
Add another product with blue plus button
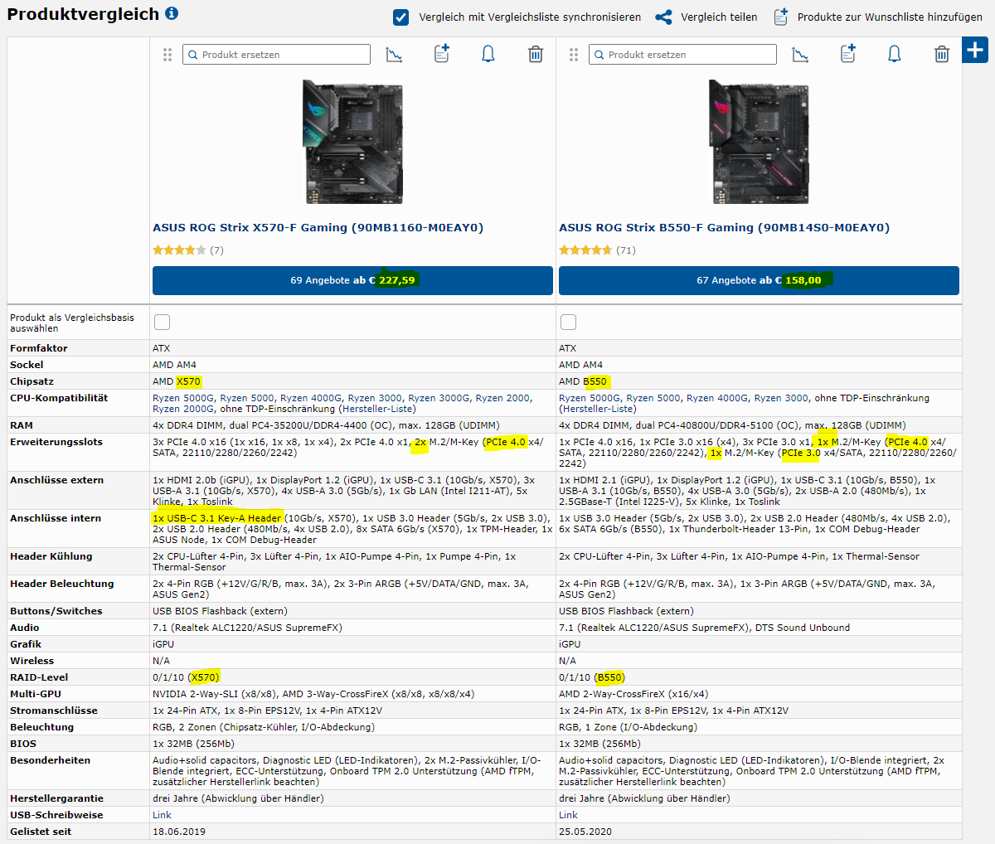pos(975,50)
